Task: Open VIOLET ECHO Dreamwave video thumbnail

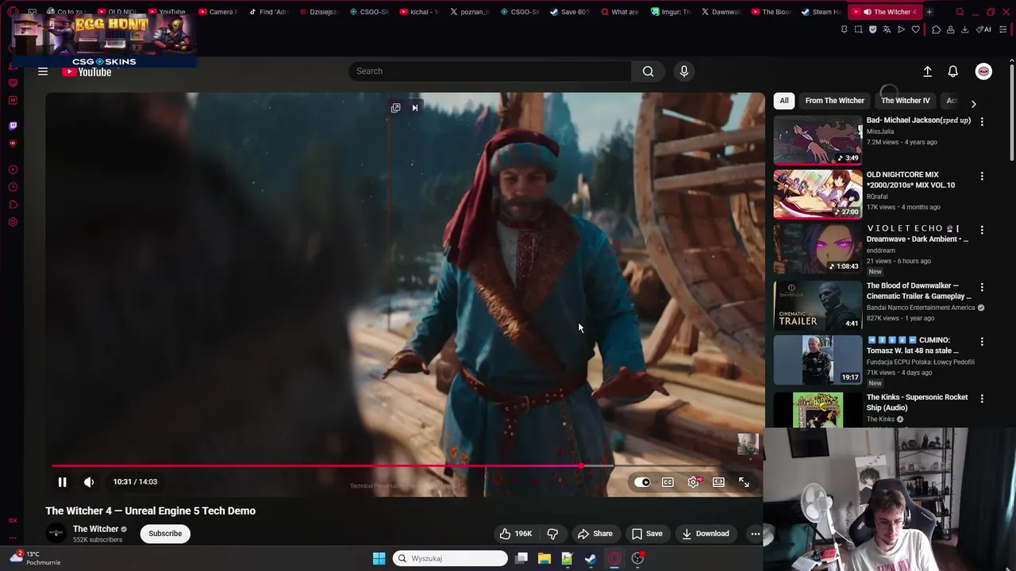Action: coord(818,249)
